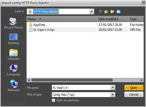Go up one folder level
Screen dimensions: 146x107
(x=106, y=12)
